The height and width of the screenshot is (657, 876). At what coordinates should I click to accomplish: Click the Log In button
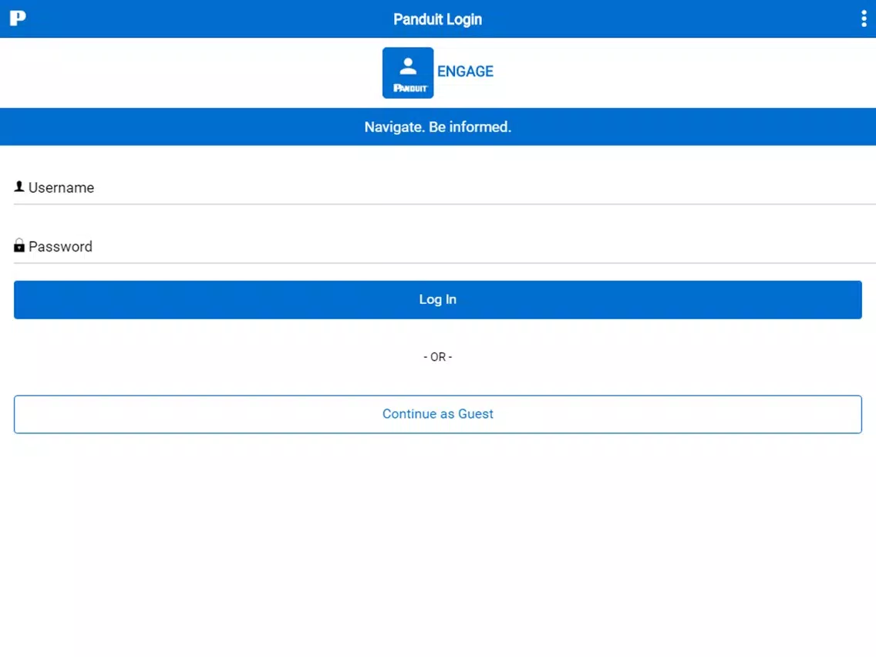tap(438, 300)
